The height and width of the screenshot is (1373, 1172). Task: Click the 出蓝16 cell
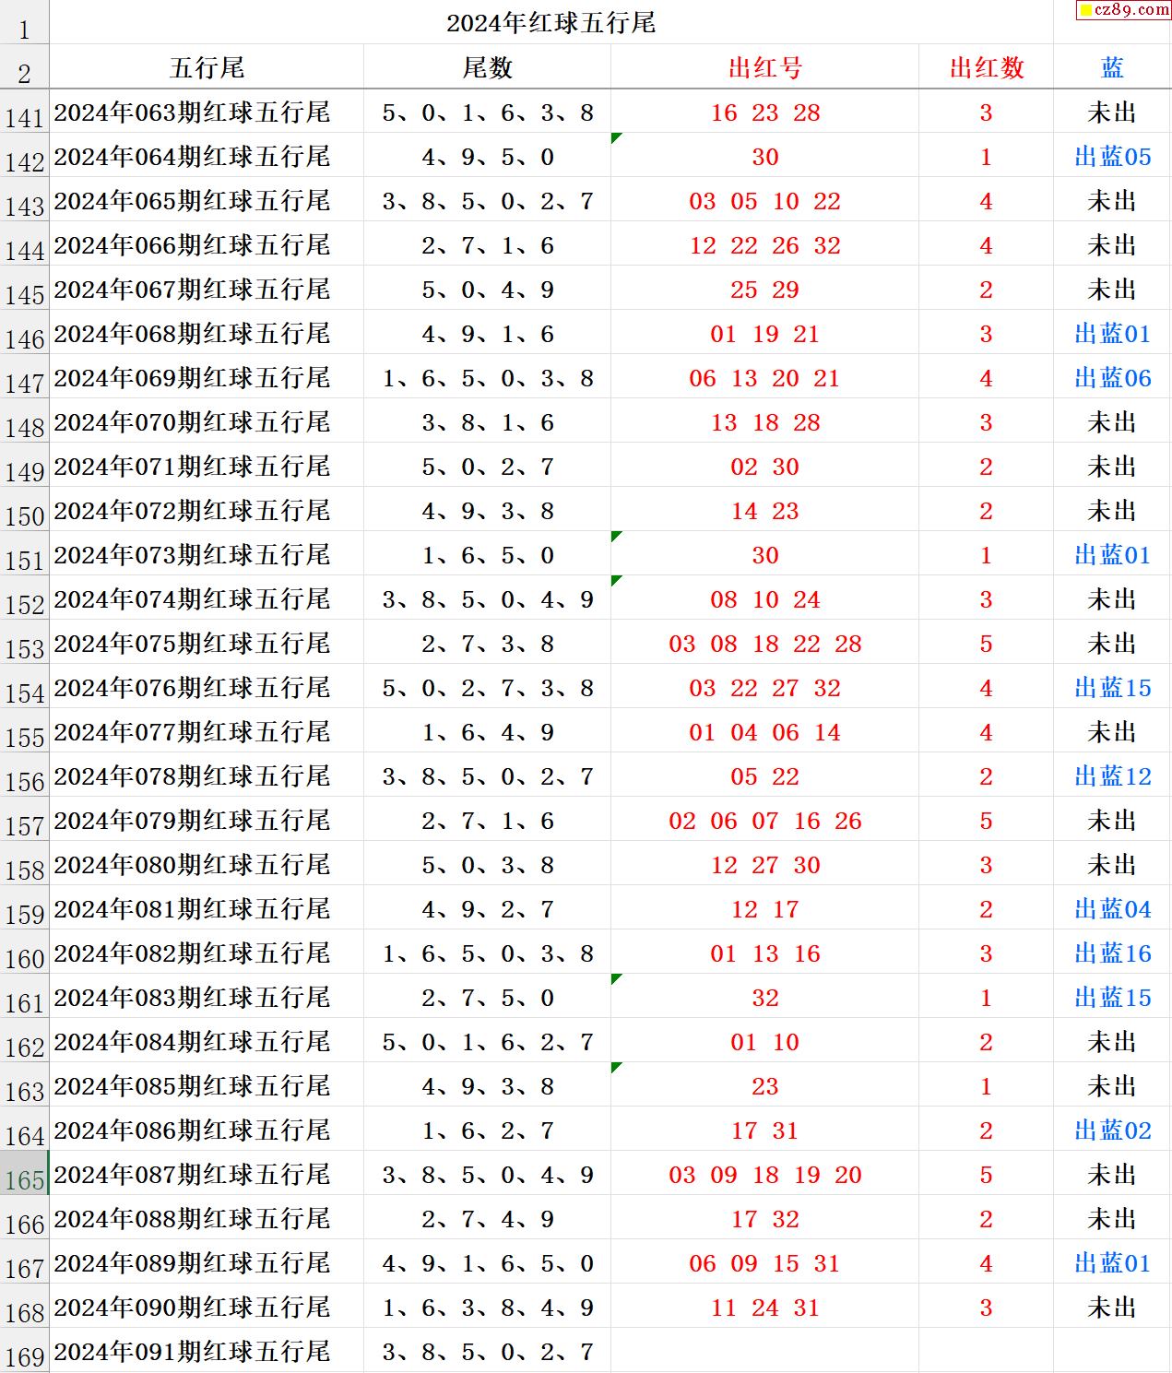pos(1112,953)
